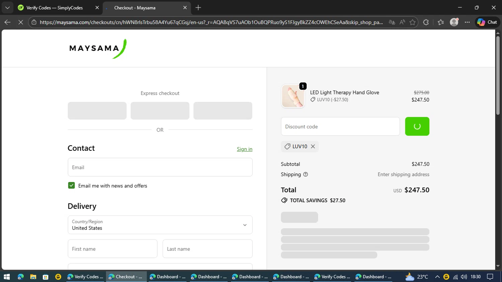This screenshot has height=282, width=502.
Task: Open the Copilot Chat button
Action: (x=487, y=22)
